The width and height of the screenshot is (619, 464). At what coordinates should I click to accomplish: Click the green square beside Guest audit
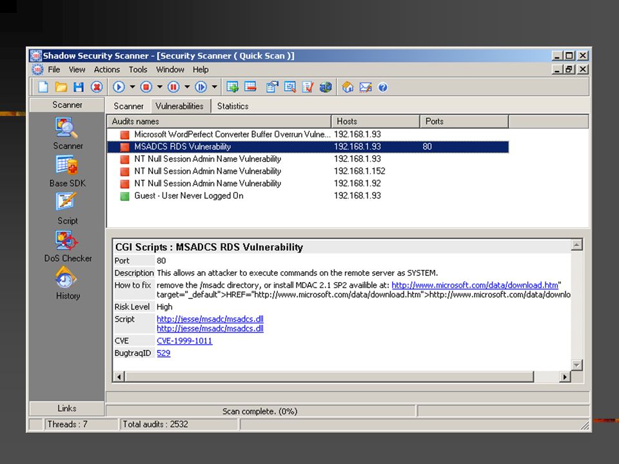124,196
